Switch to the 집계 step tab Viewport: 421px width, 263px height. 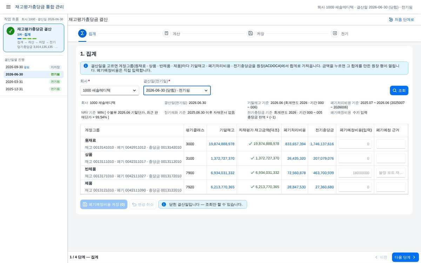click(87, 34)
